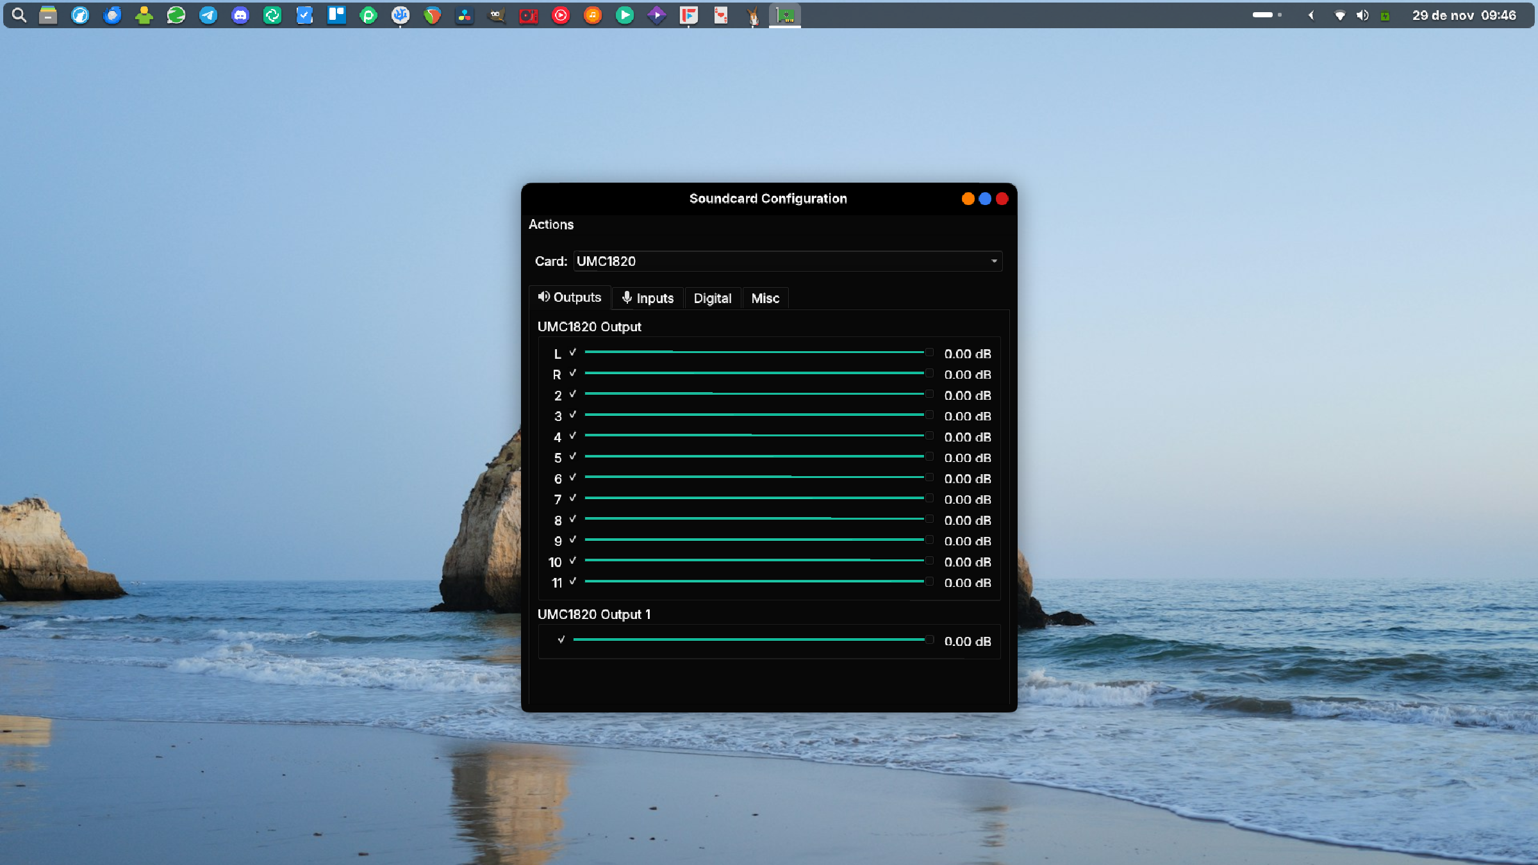The height and width of the screenshot is (865, 1538).
Task: Launch DaVinci Resolve from the dock
Action: (465, 15)
